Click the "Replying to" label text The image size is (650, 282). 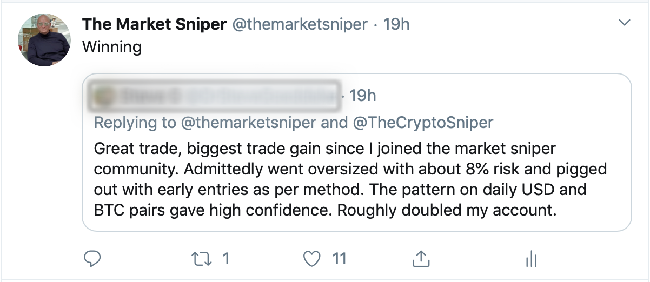135,123
